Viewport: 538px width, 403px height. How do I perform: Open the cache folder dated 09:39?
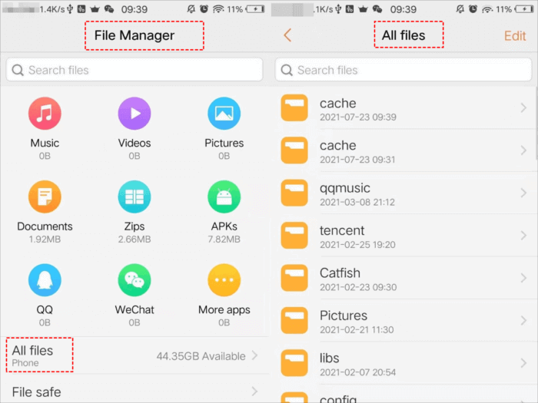coord(403,108)
